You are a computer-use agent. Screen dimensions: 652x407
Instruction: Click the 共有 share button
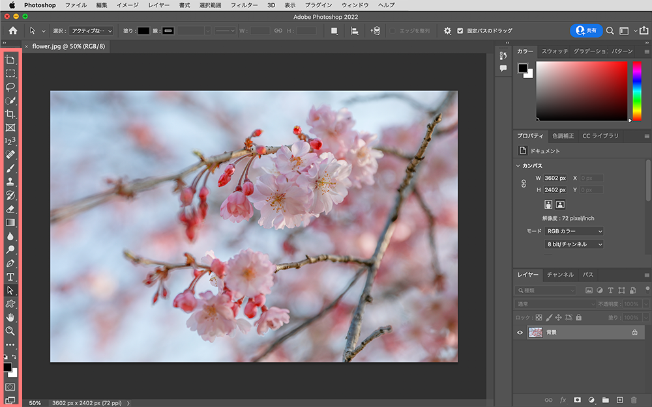586,31
